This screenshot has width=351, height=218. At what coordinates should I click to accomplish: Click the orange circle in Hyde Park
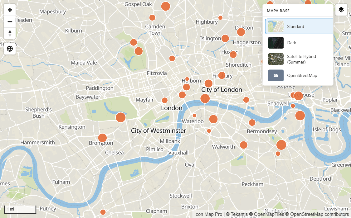(x=121, y=117)
